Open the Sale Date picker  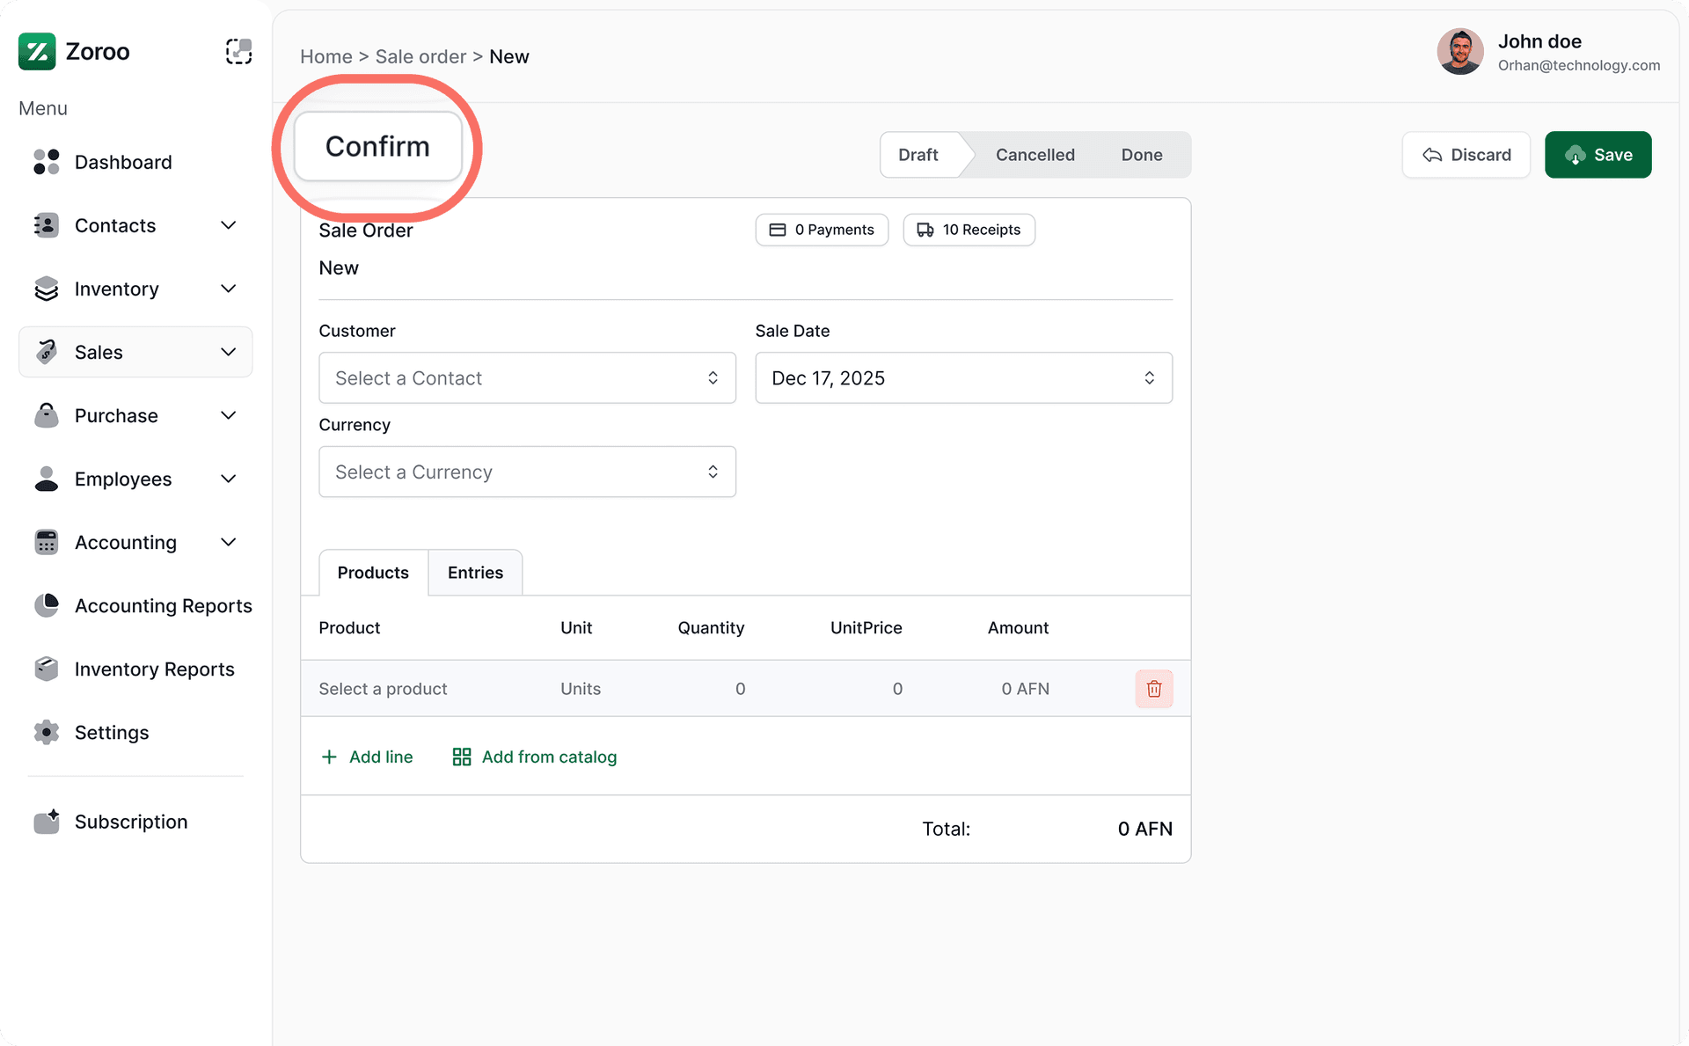(x=963, y=378)
